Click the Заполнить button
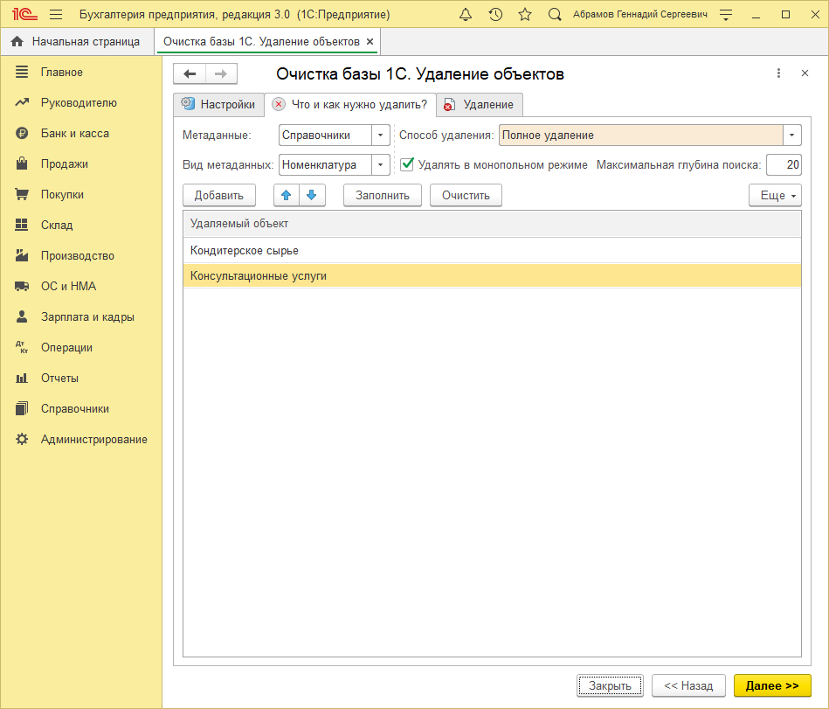829x709 pixels. (x=382, y=195)
